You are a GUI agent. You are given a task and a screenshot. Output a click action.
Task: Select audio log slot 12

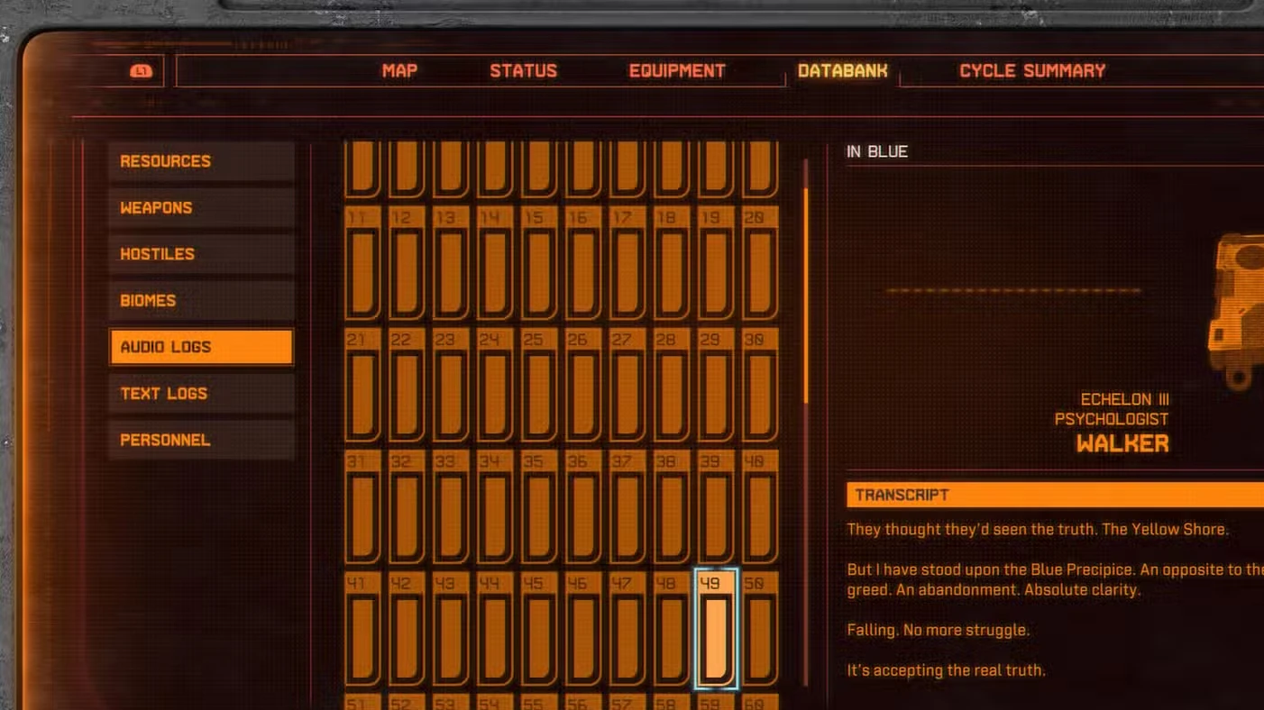click(x=407, y=263)
